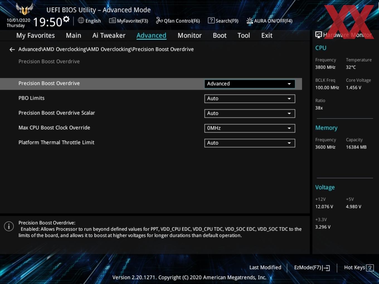Click the BCLK Freq value 100.00 MHz
Image resolution: width=379 pixels, height=284 pixels.
click(x=327, y=87)
